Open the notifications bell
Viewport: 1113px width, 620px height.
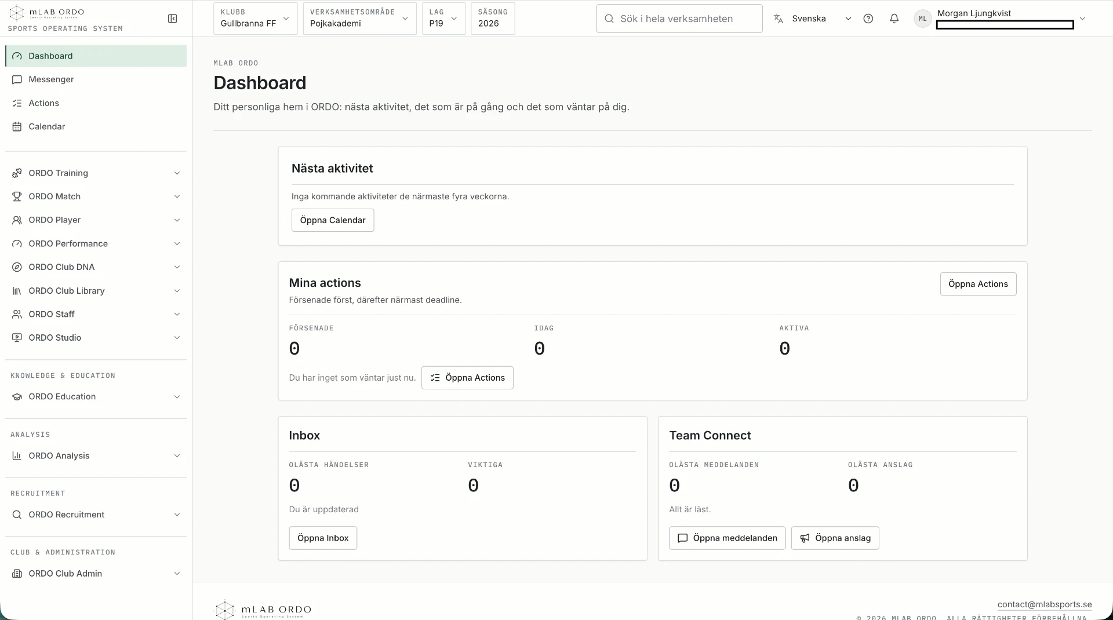point(894,19)
